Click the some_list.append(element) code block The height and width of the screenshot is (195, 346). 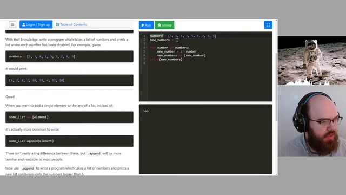click(69, 141)
